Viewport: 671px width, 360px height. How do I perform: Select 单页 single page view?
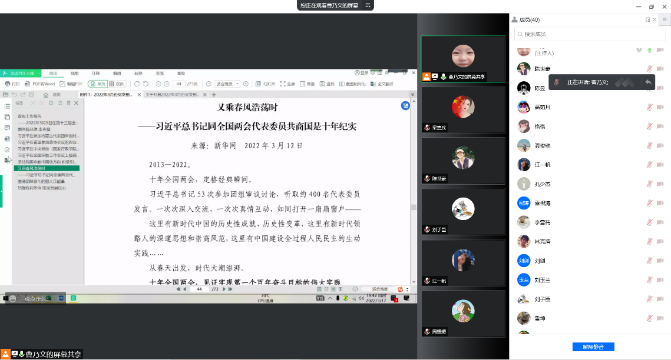pos(98,84)
